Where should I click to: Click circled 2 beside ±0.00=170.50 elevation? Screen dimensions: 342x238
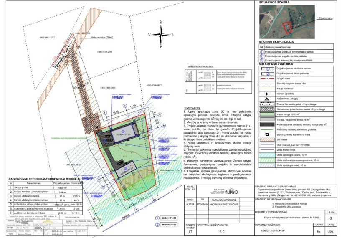pos(157,225)
